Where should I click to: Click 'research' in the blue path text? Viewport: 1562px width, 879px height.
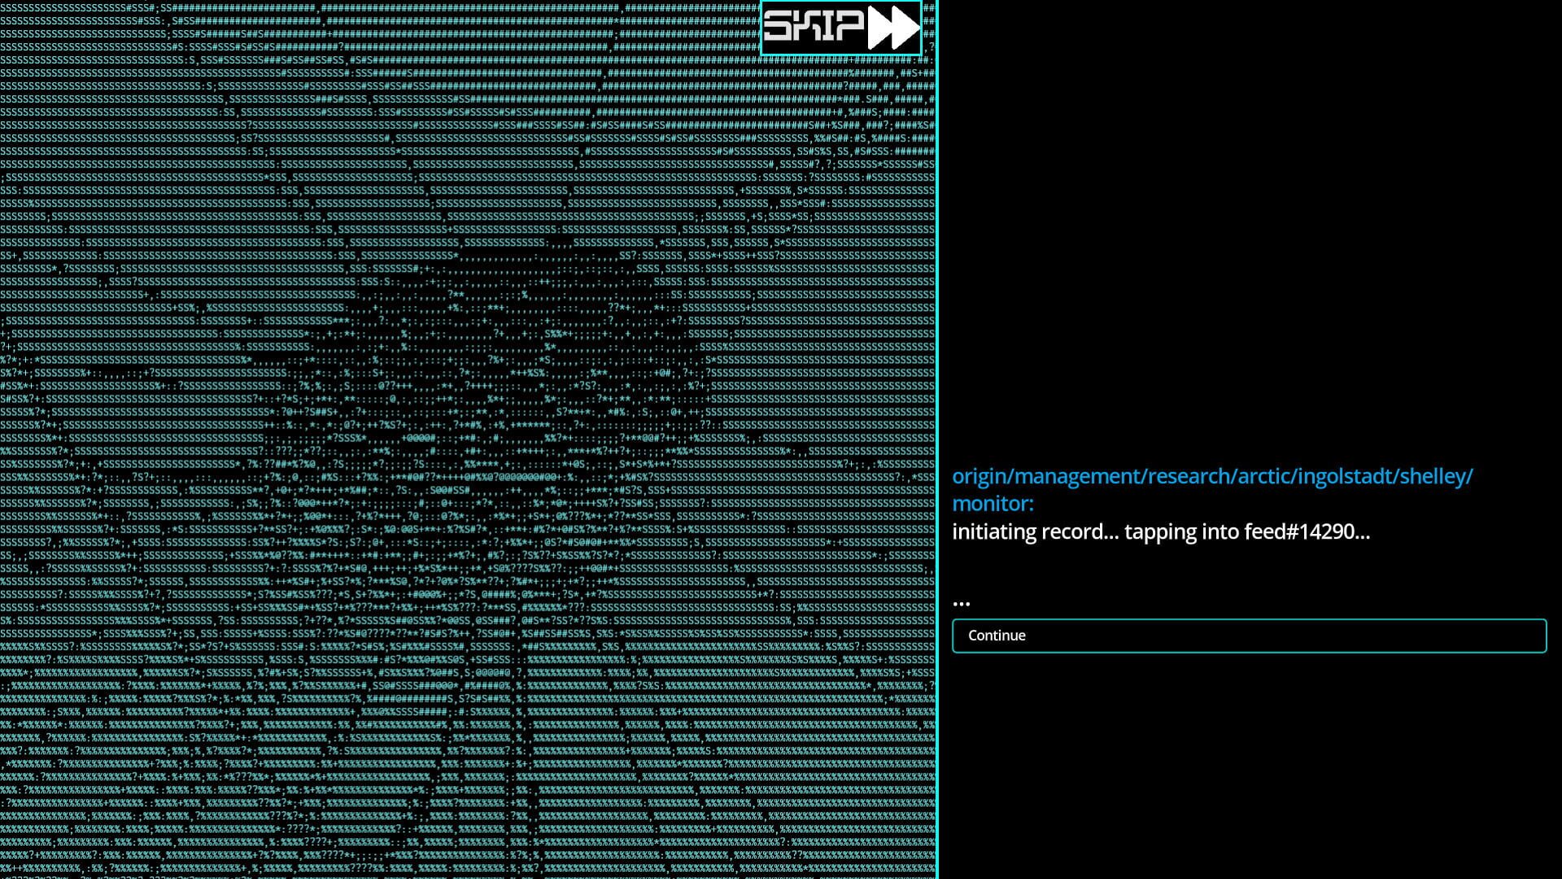coord(1191,477)
